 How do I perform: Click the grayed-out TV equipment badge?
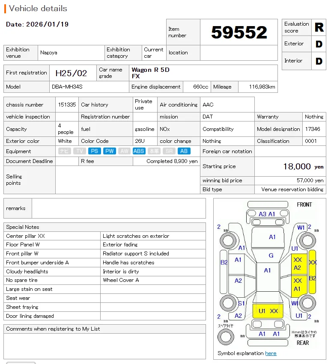click(x=80, y=151)
